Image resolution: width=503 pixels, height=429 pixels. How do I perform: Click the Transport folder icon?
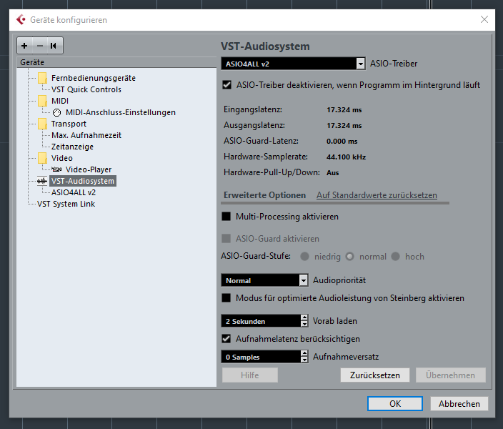coord(42,124)
